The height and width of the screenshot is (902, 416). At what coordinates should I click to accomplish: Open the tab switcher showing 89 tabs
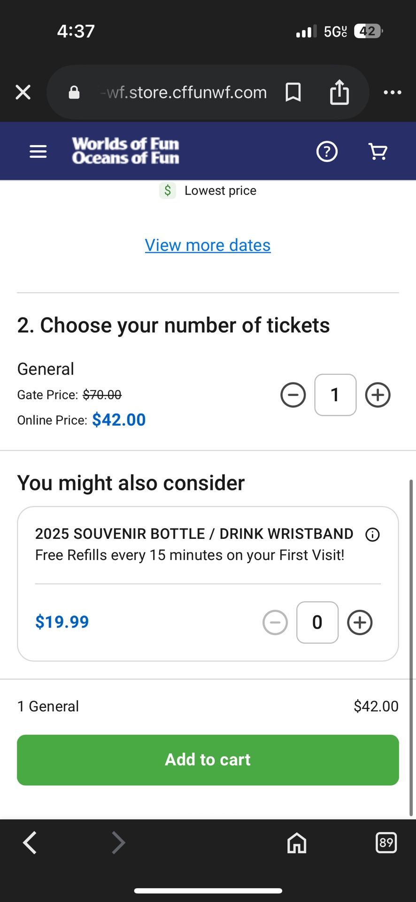[386, 842]
